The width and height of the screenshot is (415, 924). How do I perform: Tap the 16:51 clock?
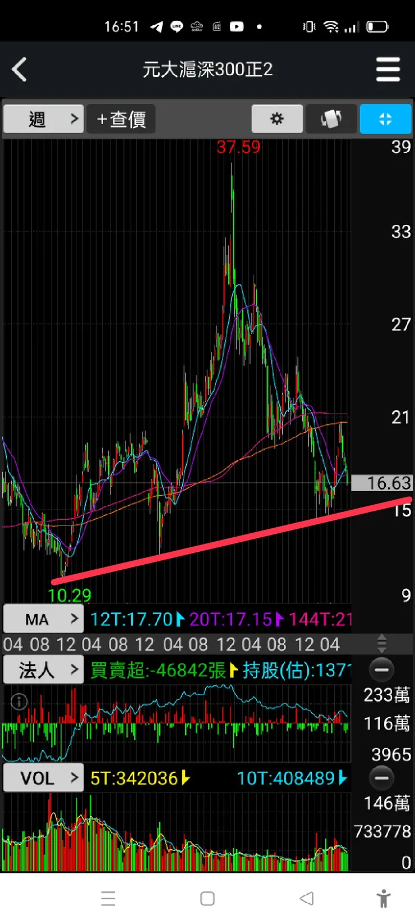pyautogui.click(x=121, y=26)
